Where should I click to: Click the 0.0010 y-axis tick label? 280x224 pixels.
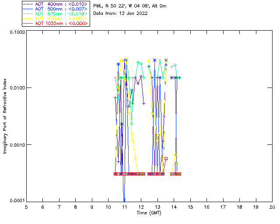16,145
